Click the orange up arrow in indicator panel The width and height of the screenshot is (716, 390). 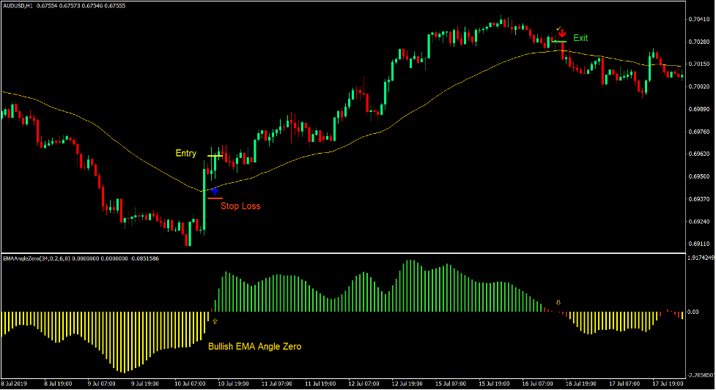click(x=215, y=320)
